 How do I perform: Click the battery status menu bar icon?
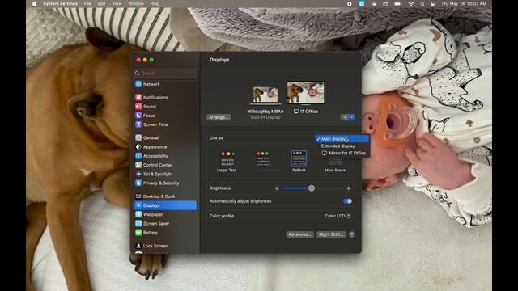click(397, 3)
